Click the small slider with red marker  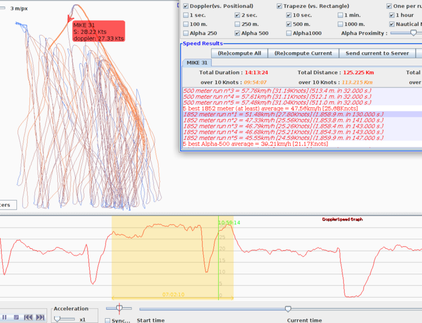click(119, 308)
